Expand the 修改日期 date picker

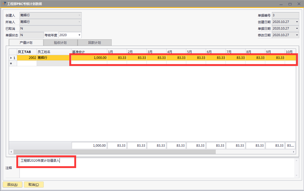(x=297, y=35)
